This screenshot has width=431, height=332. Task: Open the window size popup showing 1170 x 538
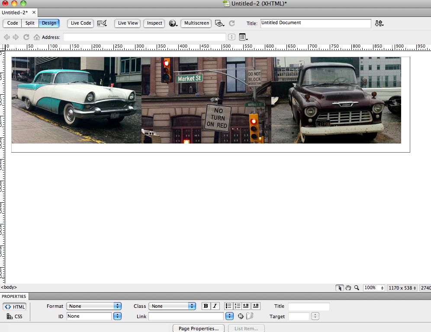coord(402,287)
